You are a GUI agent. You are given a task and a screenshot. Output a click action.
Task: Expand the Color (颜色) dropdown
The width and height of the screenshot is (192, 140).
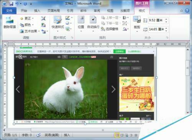pos(27,25)
